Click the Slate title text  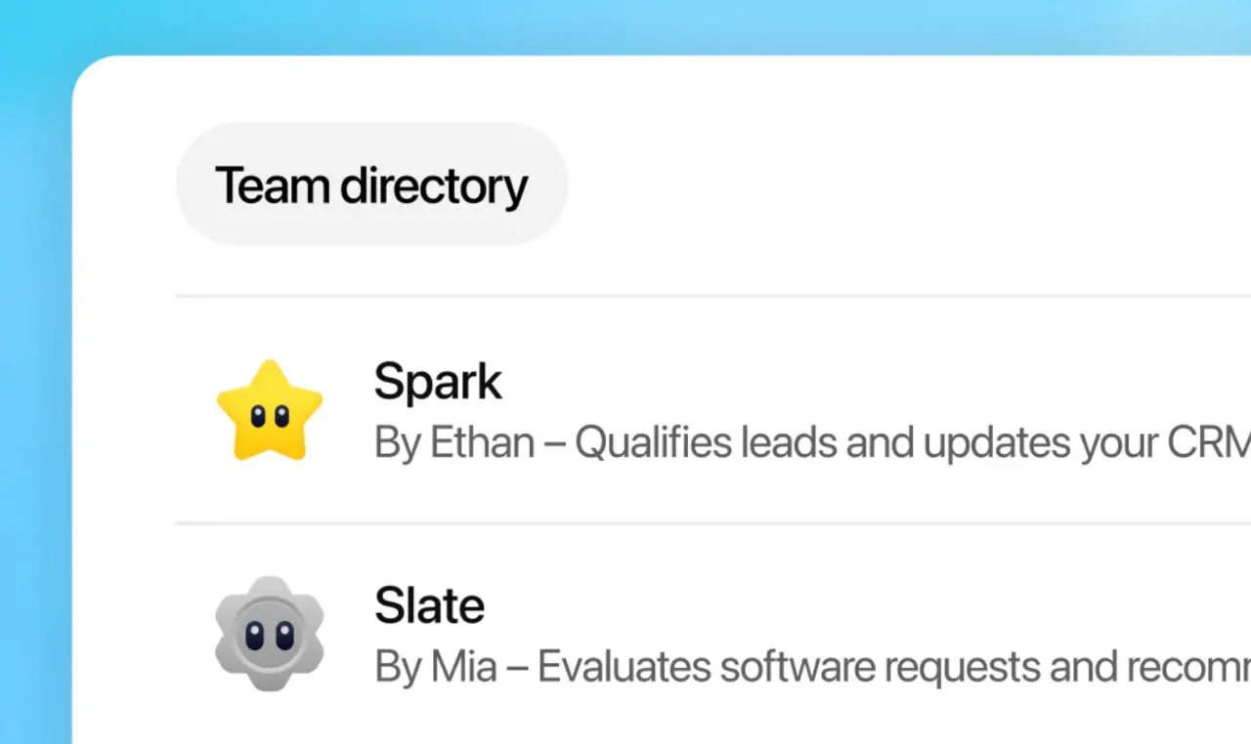coord(430,605)
